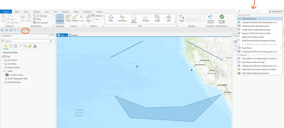Open the Attributes pane from the ribbon
Image resolution: width=284 pixels, height=128 pixels.
tap(98, 16)
